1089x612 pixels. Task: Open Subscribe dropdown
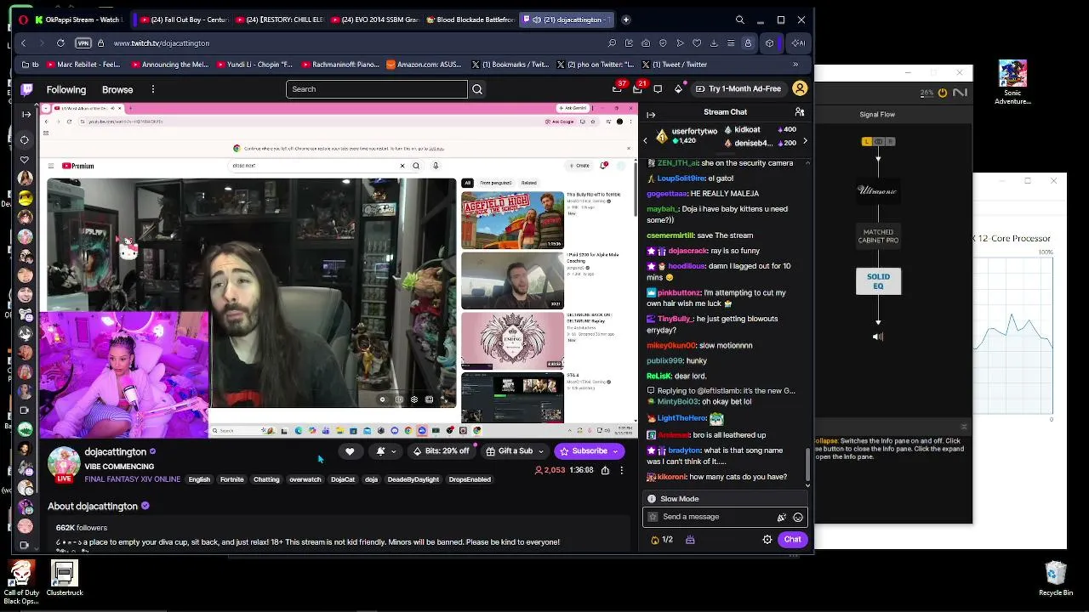615,451
